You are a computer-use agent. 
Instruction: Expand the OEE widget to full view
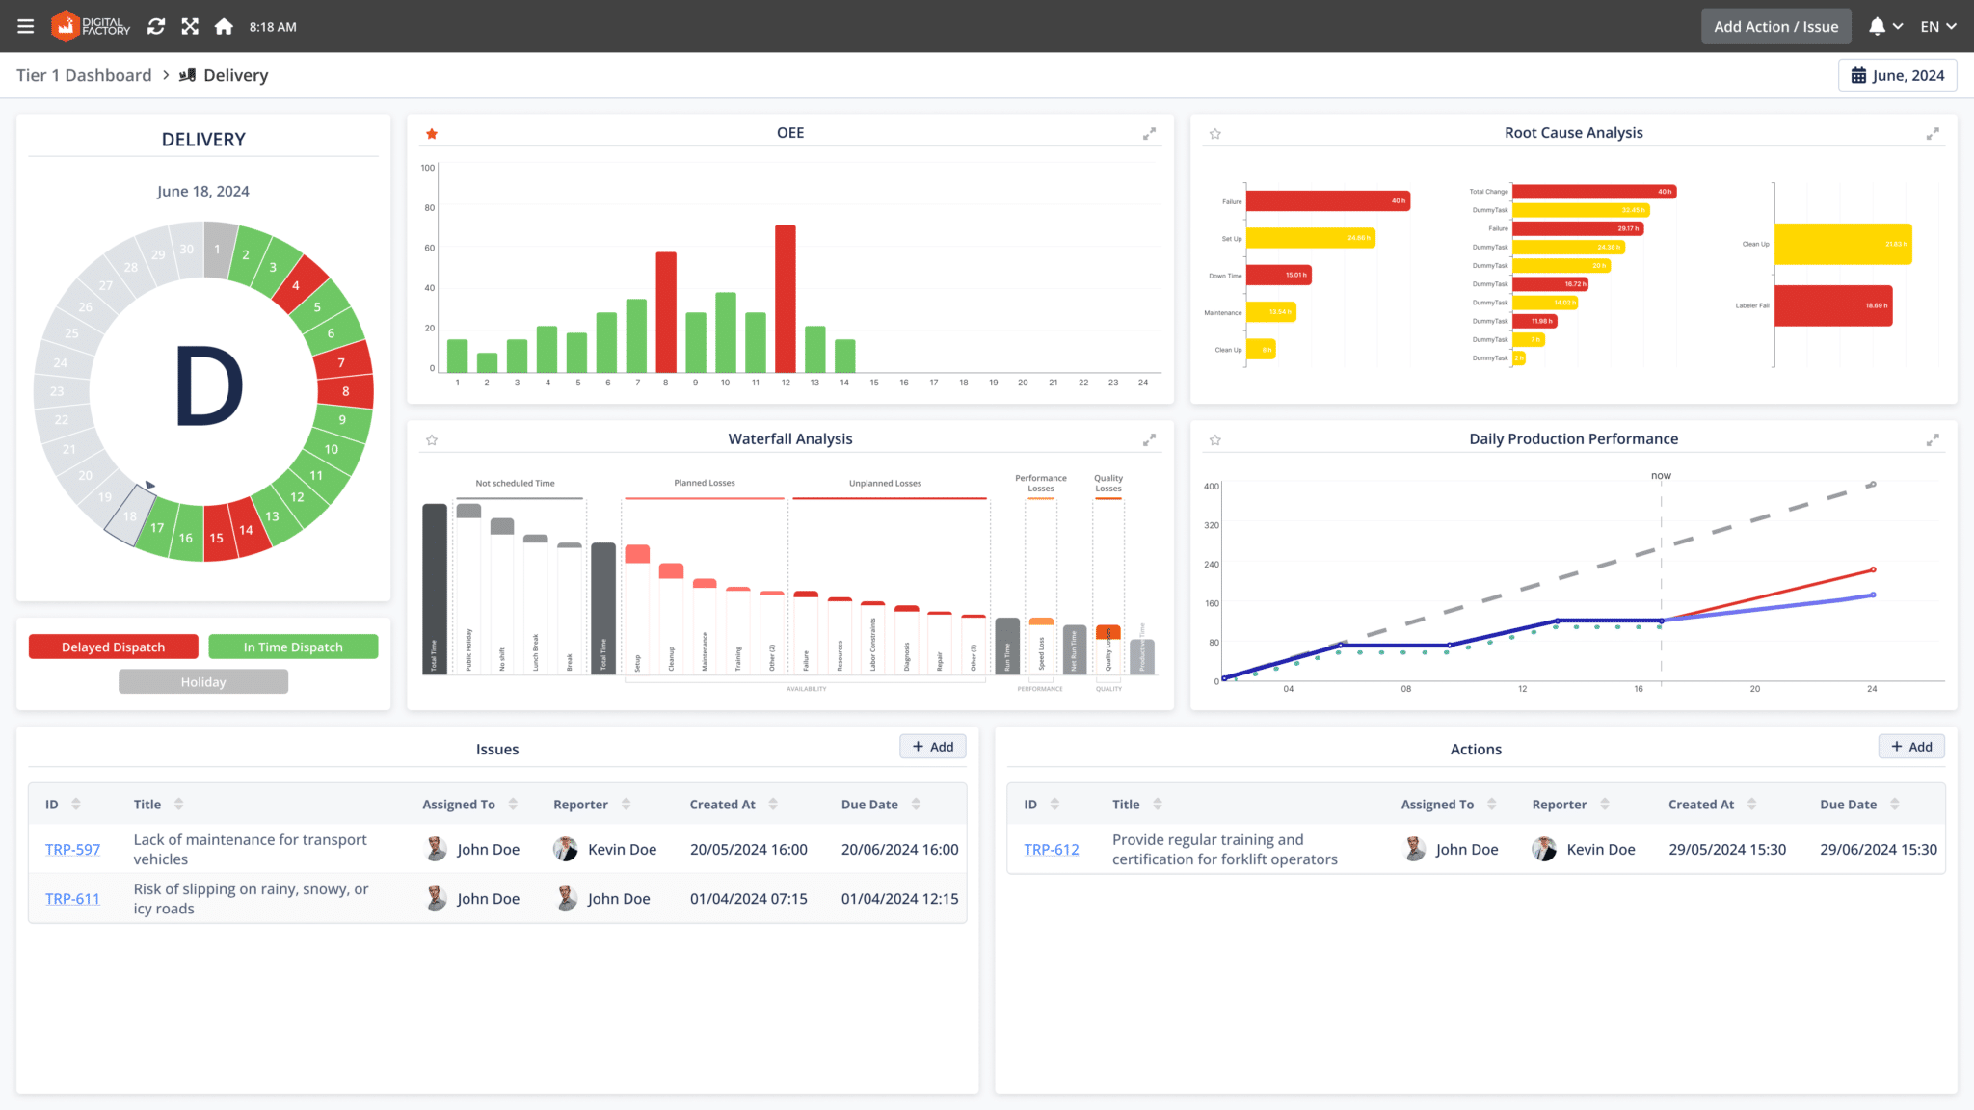(1149, 134)
